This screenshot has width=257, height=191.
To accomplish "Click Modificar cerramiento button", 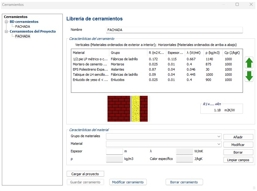I will point(128,182).
